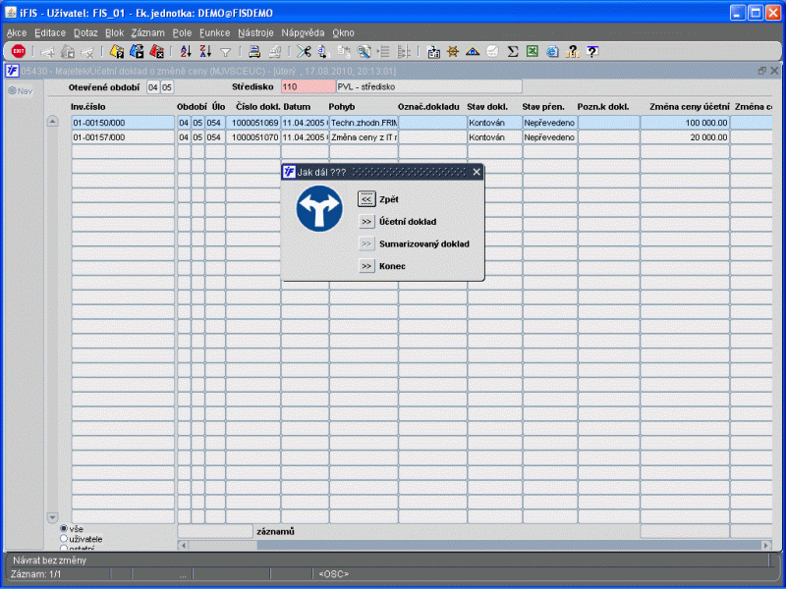Click the filter funnel toolbar icon
The height and width of the screenshot is (589, 786).
[x=225, y=51]
